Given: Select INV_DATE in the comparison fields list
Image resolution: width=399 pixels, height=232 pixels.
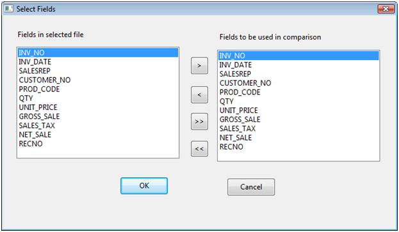Looking at the screenshot, I should pyautogui.click(x=298, y=65).
